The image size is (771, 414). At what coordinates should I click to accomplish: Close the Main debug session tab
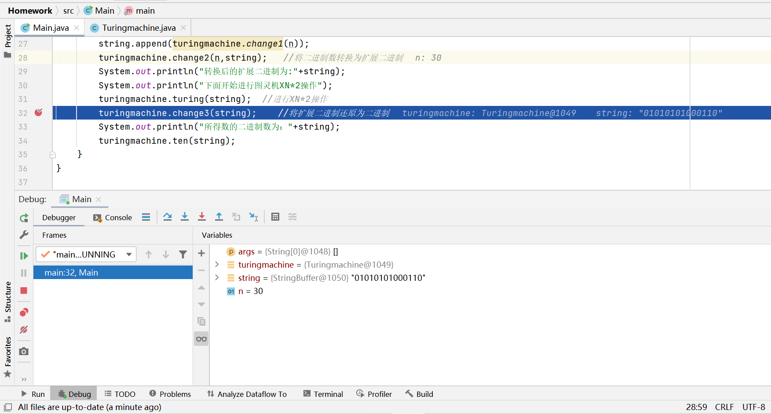pyautogui.click(x=99, y=200)
